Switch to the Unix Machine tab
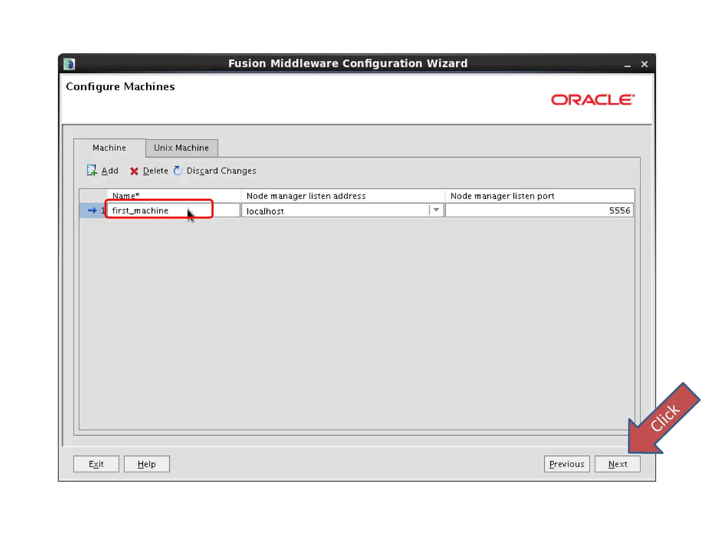 coord(181,148)
